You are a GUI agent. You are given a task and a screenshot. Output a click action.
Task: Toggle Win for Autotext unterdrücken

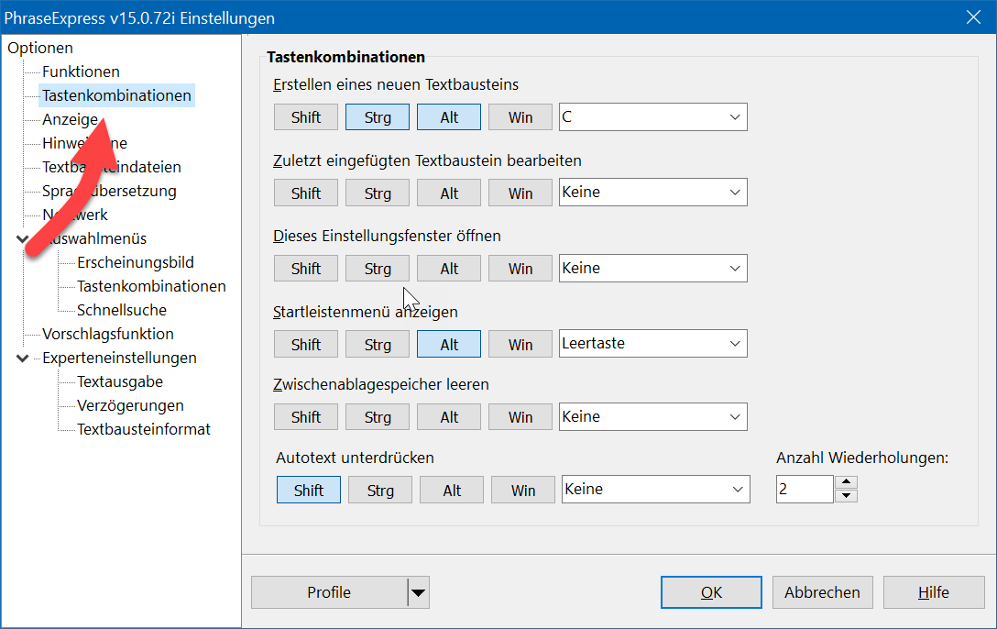click(x=522, y=490)
